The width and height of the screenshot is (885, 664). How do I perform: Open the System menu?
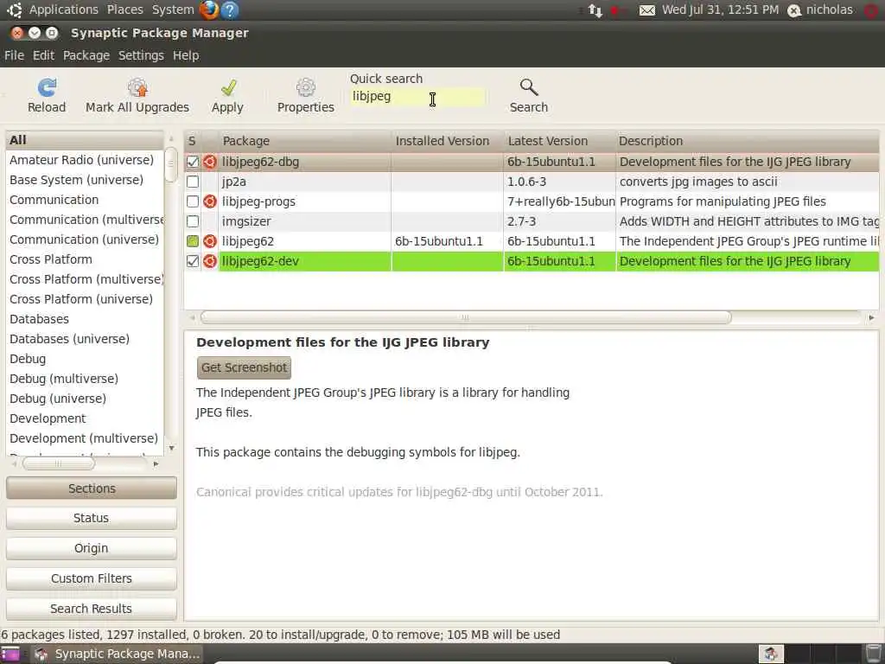click(x=173, y=10)
